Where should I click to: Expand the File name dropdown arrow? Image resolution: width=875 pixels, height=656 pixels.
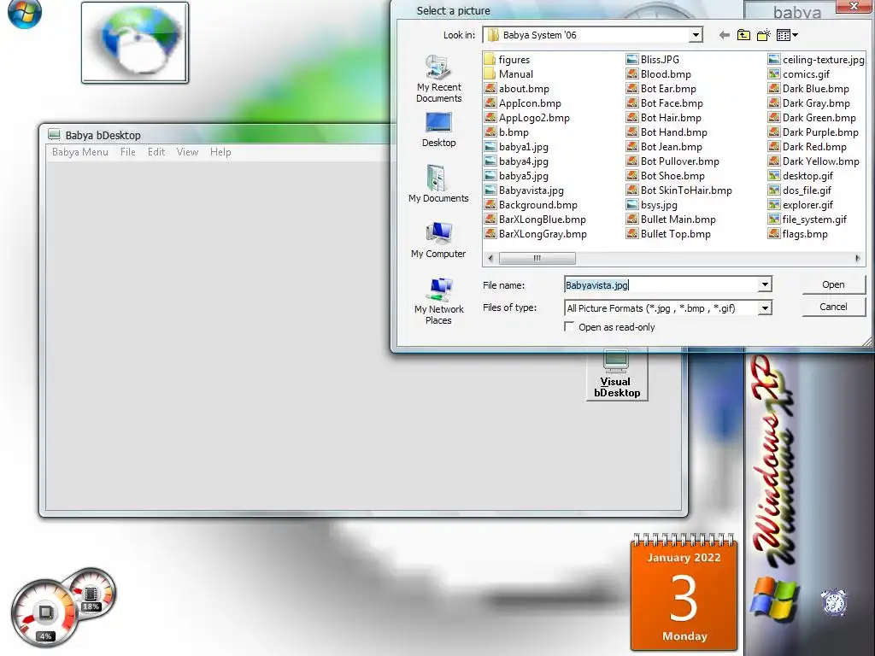(x=765, y=284)
